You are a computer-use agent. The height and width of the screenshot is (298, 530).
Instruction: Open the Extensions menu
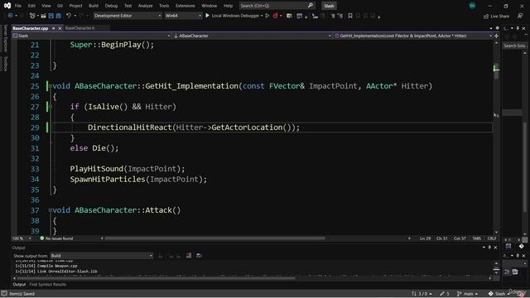[185, 6]
